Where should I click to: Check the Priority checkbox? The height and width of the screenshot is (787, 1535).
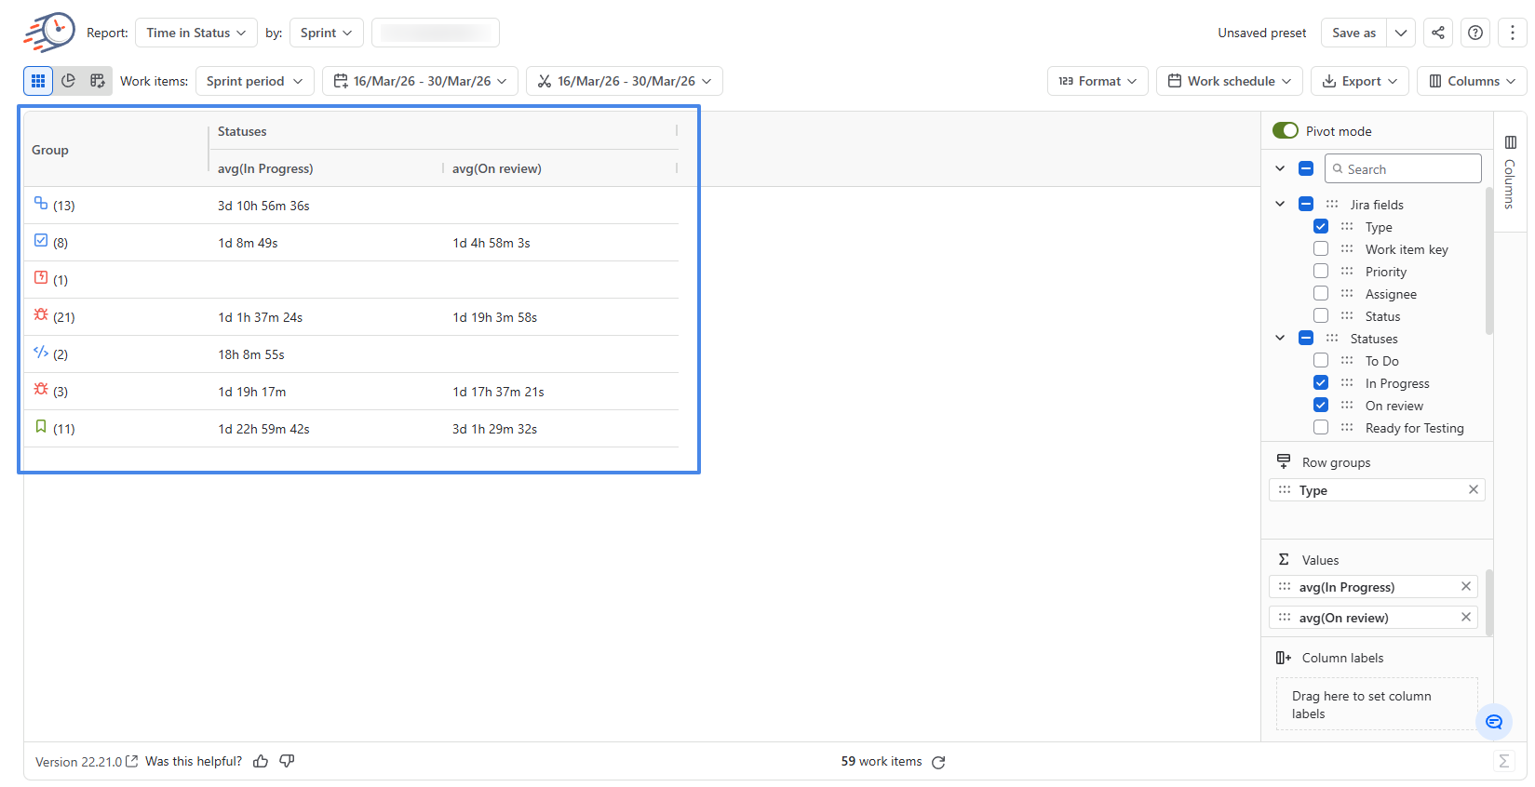click(1321, 271)
